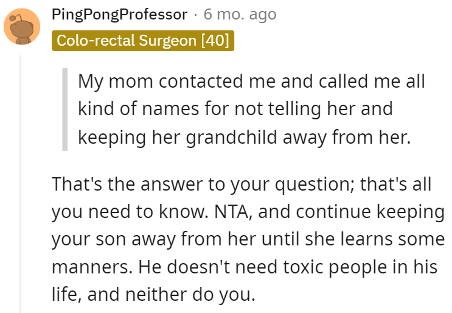Click the dot separator after the username
The height and width of the screenshot is (313, 452).
[x=195, y=14]
